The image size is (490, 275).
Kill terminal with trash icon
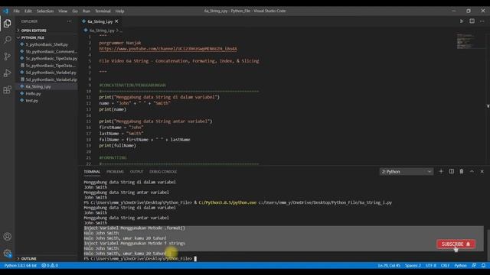point(462,171)
